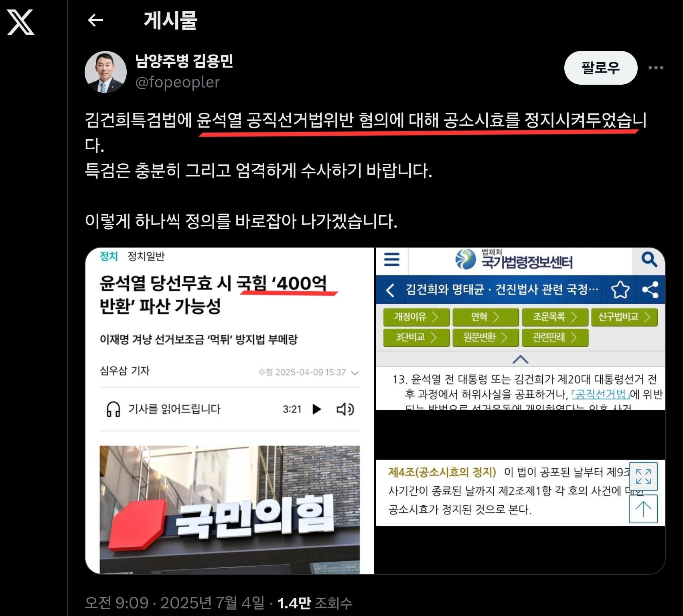The image size is (683, 616).
Task: Open the 남양주병 김용민 profile name
Action: click(x=184, y=61)
